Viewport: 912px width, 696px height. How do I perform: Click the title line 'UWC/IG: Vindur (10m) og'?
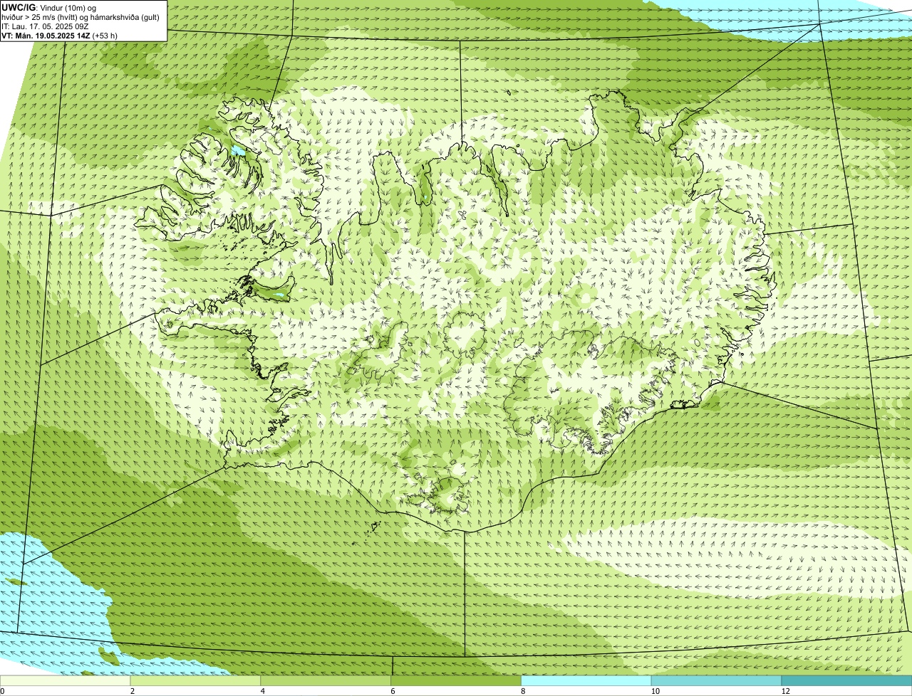[x=48, y=7]
